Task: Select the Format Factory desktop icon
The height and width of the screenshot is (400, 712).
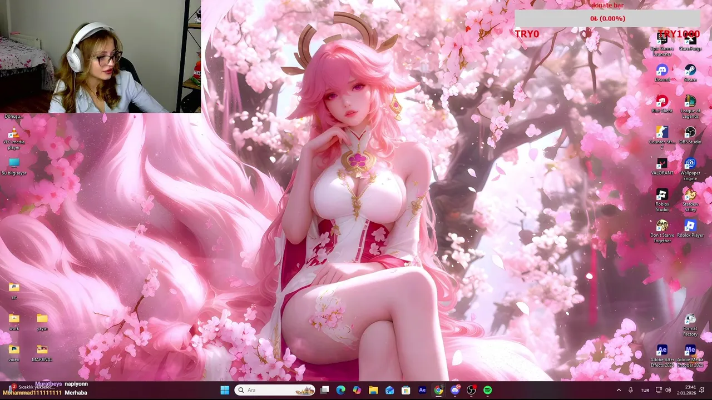Action: click(x=690, y=324)
